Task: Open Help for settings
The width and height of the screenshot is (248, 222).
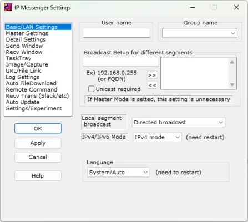Action: [x=38, y=176]
